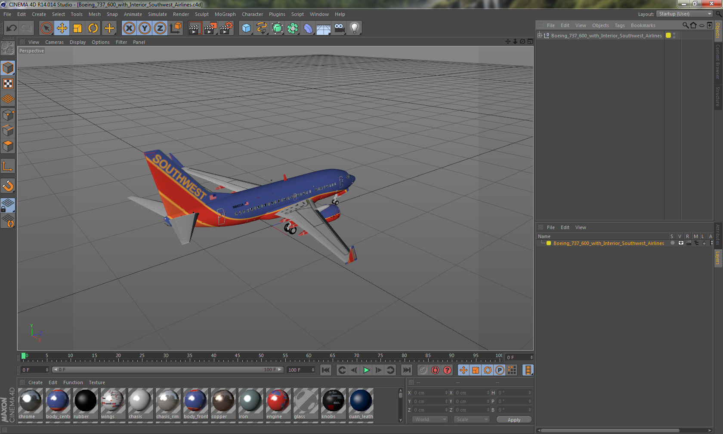Click the Undo arrow icon
The height and width of the screenshot is (434, 723).
12,28
